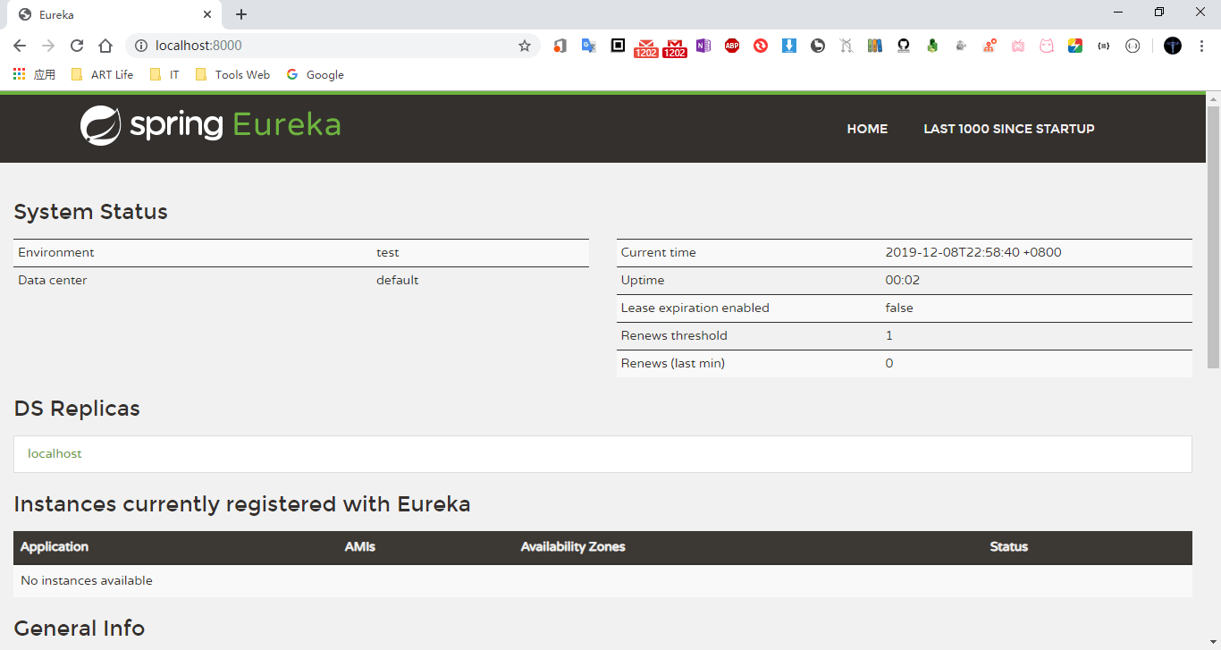Open Chrome's three-dot menu
1221x650 pixels.
point(1202,46)
